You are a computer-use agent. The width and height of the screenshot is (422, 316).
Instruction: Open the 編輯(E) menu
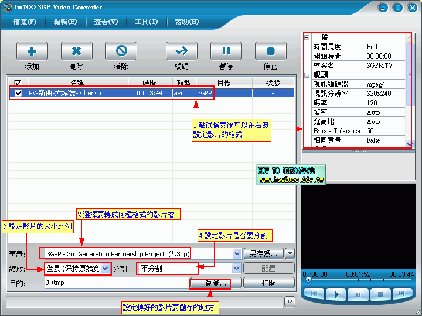click(65, 22)
